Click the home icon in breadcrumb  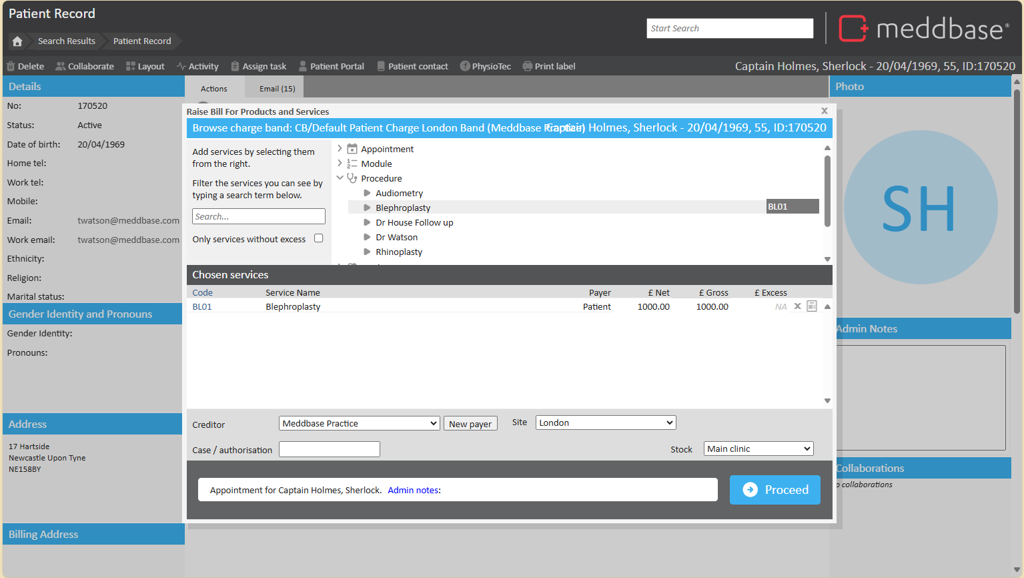click(17, 41)
